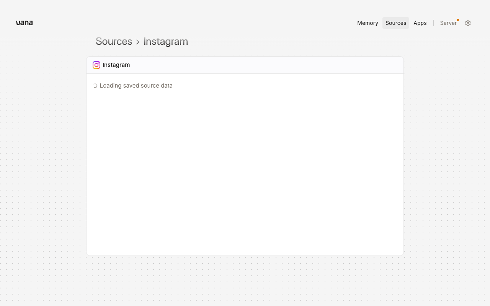Click the word 'Server' in the top bar
Image resolution: width=490 pixels, height=306 pixels.
coord(448,23)
